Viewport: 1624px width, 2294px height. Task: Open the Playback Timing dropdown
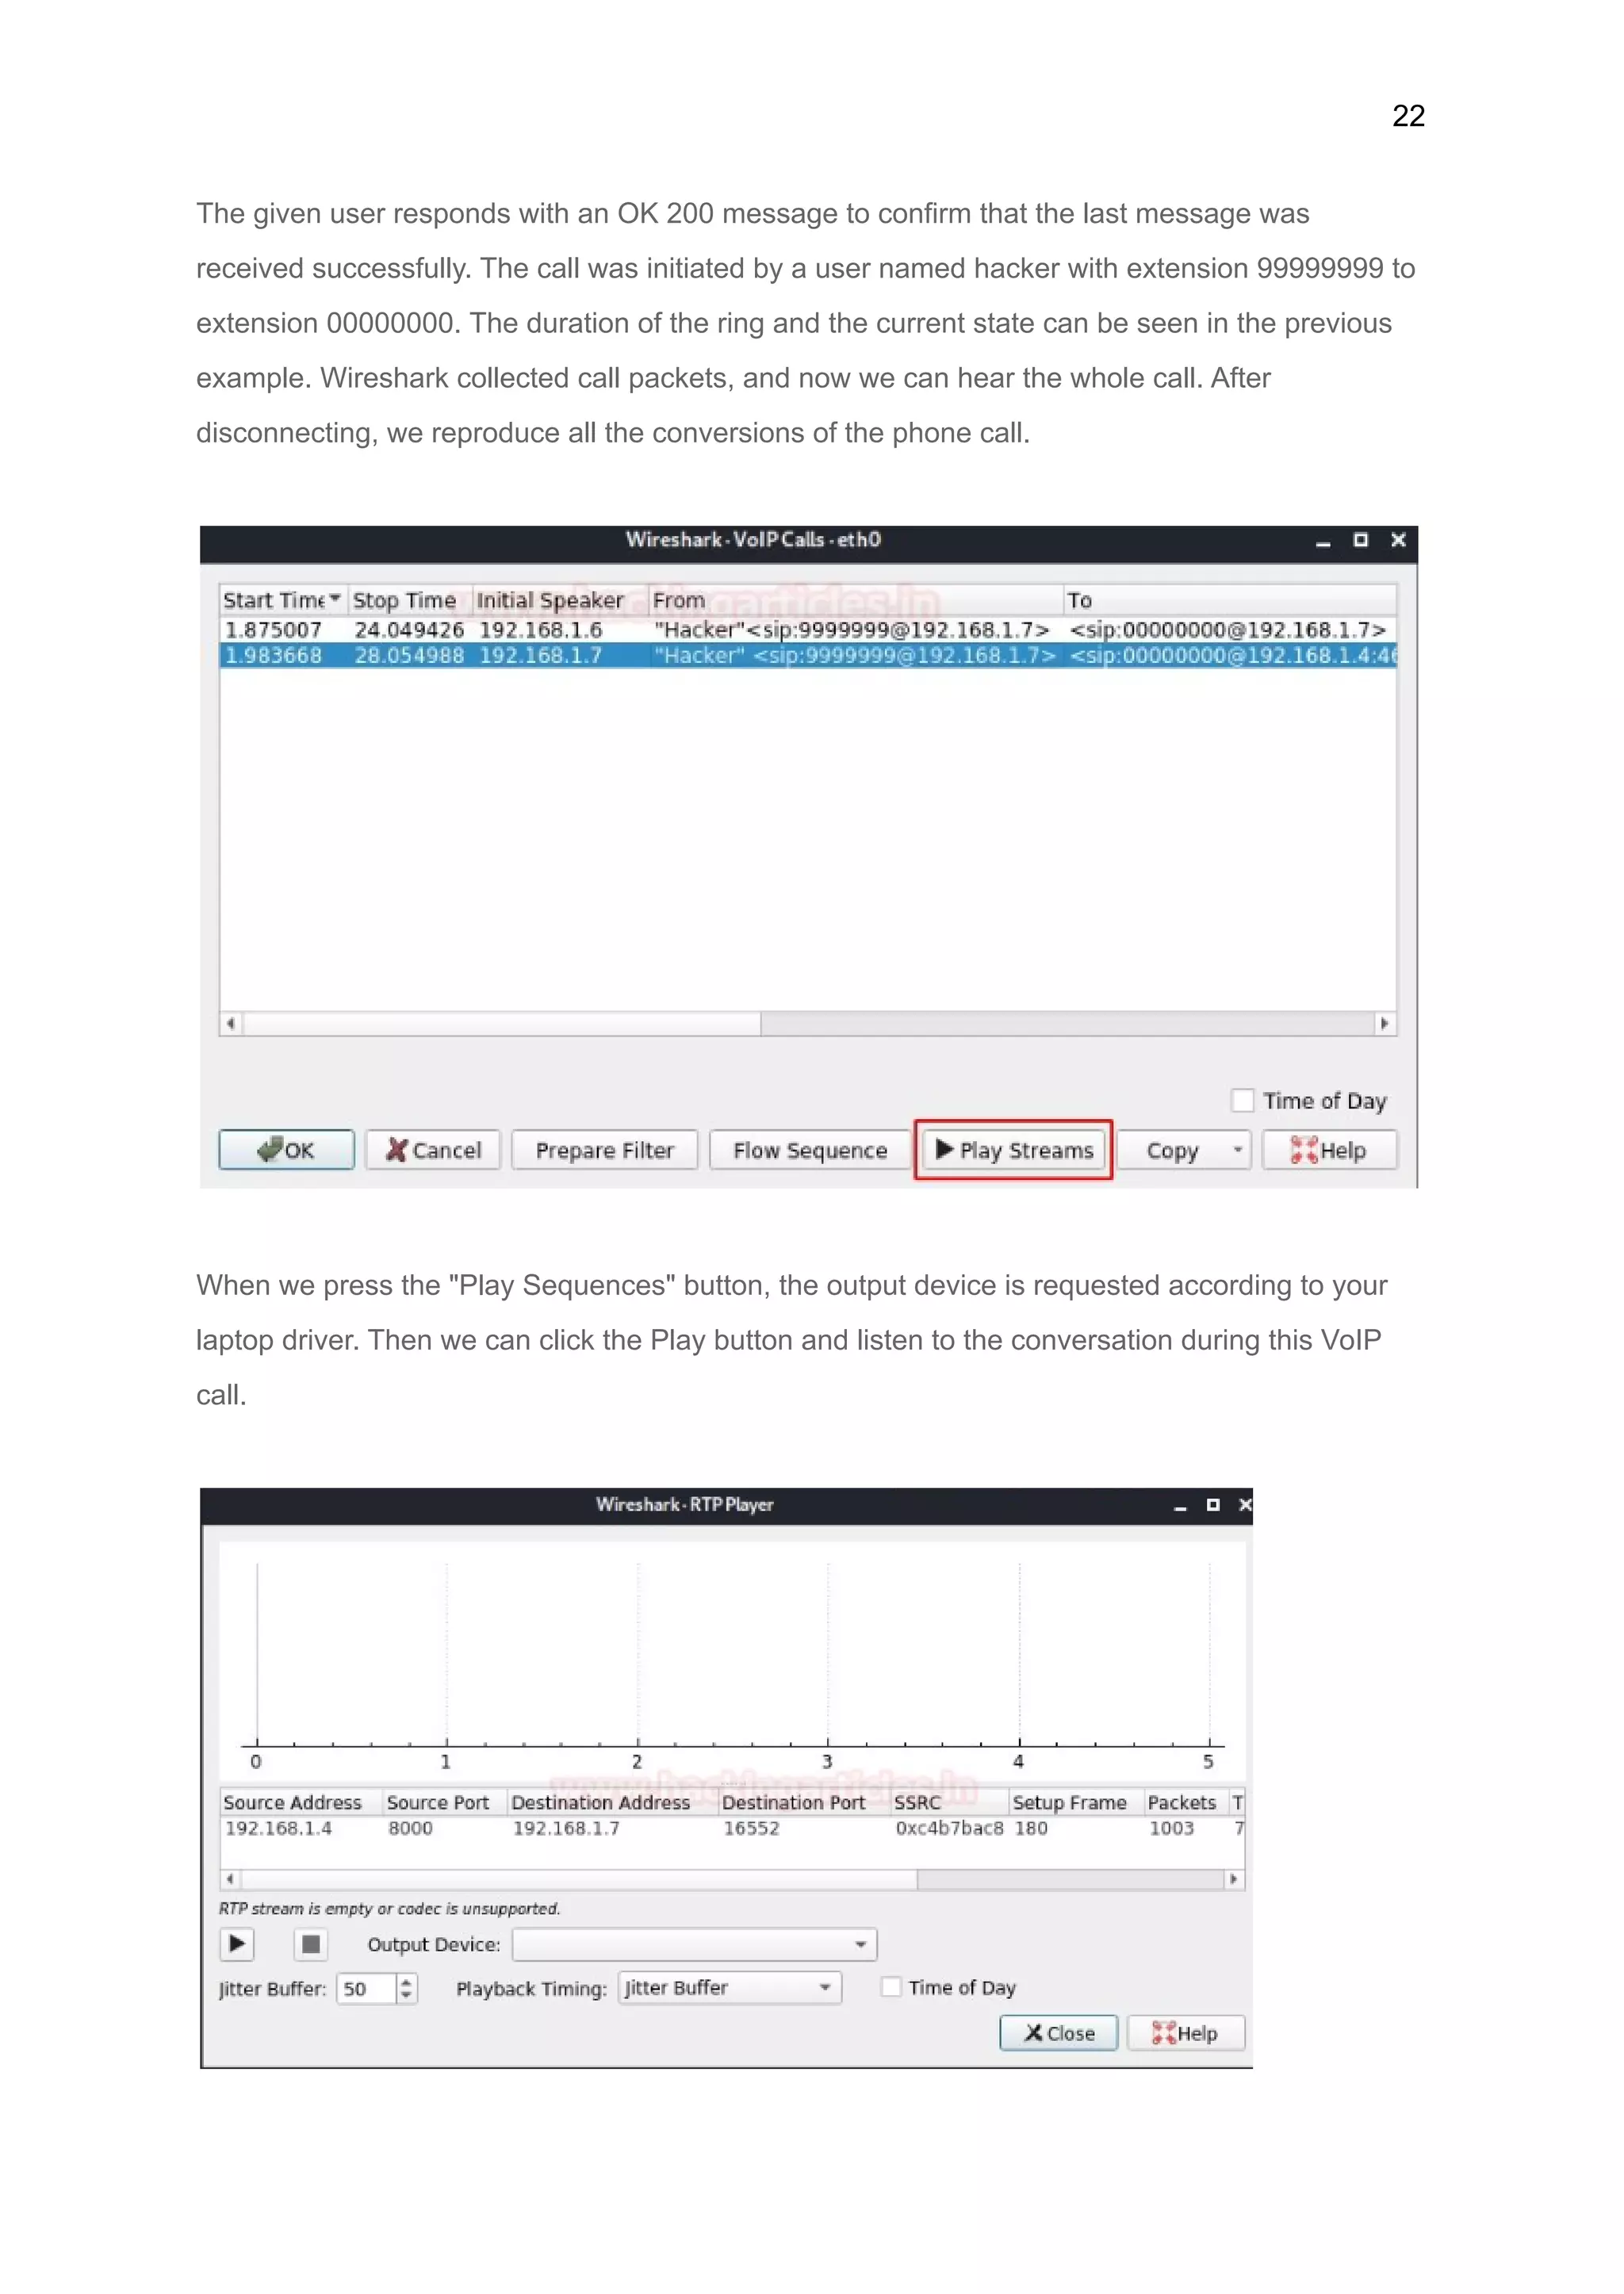tap(730, 1987)
